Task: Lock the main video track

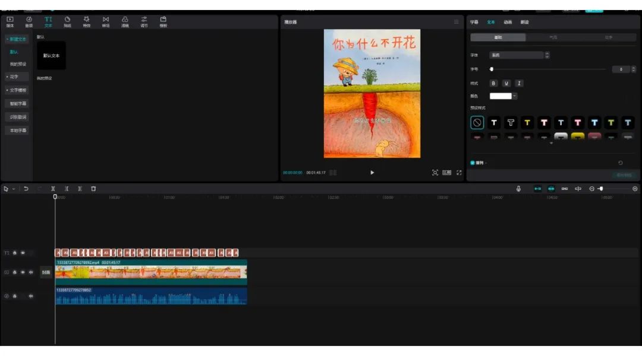Action: [15, 272]
